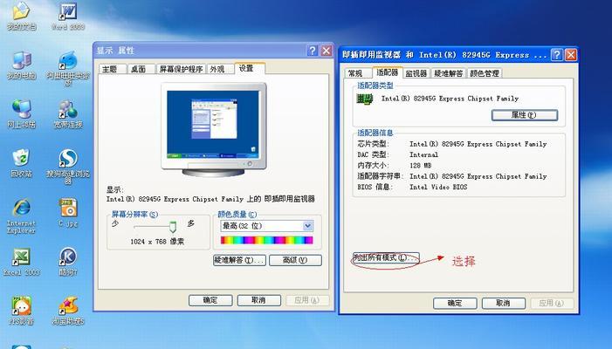Viewport: 612px width, 349px height.
Task: Click the adapter card icon beside Intel 82945G
Action: (x=365, y=99)
